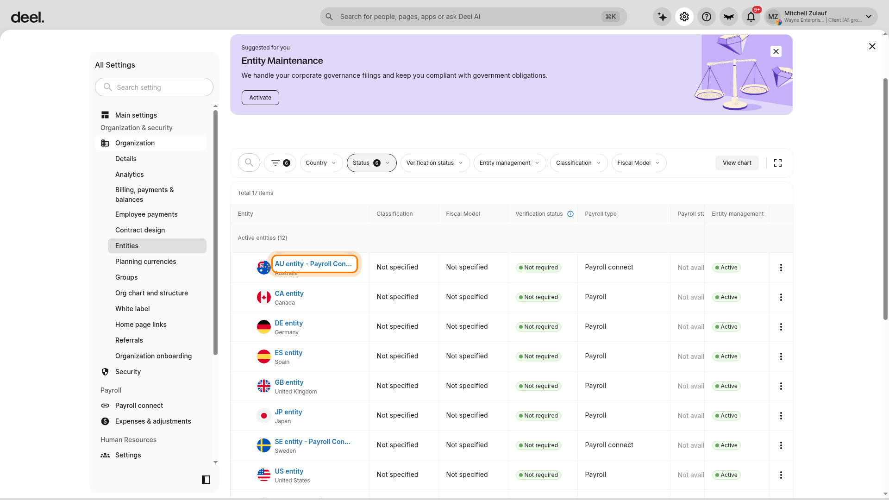Open Security settings
This screenshot has width=889, height=500.
click(x=128, y=372)
